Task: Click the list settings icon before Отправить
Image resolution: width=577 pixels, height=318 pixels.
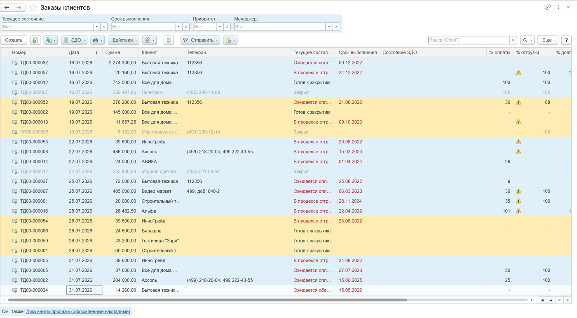Action: click(x=169, y=40)
